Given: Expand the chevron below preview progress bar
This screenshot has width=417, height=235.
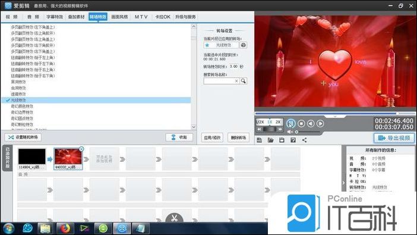Looking at the screenshot, I should coord(335,117).
